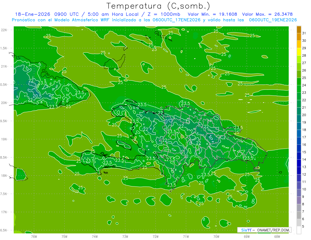Click the 73W longitude axis label
Screen dimensions: 311x240
(x=125, y=236)
